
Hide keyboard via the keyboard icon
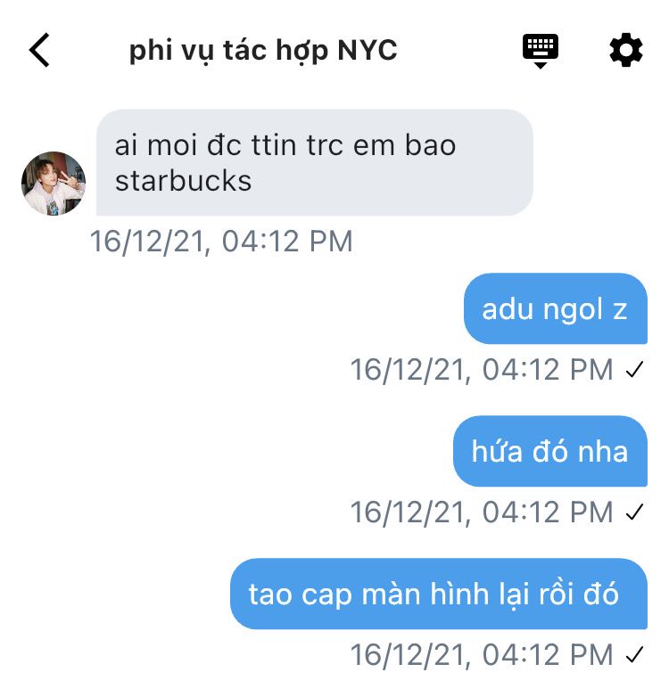point(540,51)
